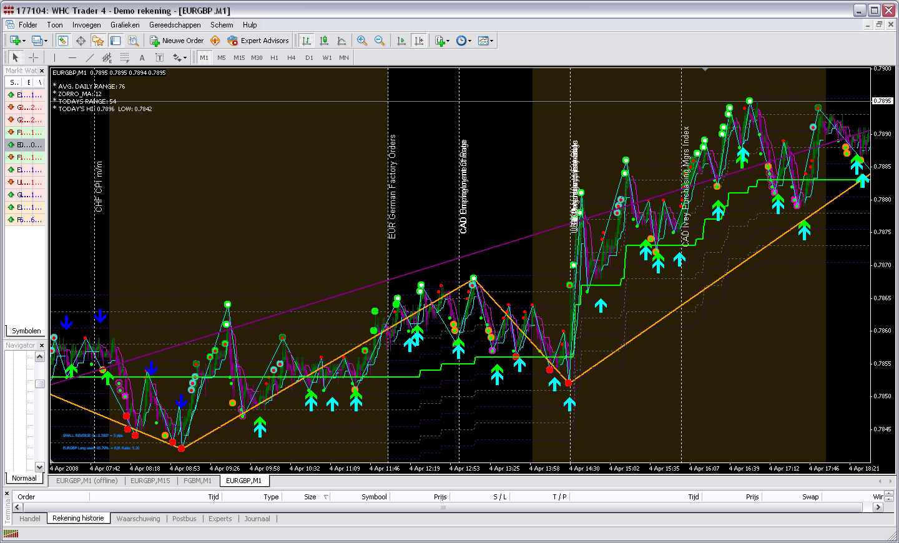The height and width of the screenshot is (543, 899).
Task: Toggle the Data Window crosshair-circle icon
Action: click(x=81, y=41)
